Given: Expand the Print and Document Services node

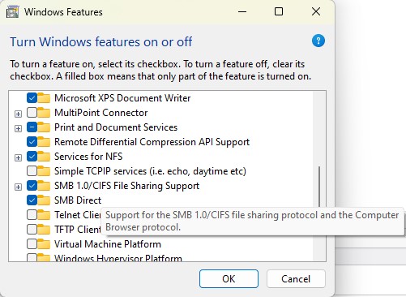Looking at the screenshot, I should tap(18, 128).
